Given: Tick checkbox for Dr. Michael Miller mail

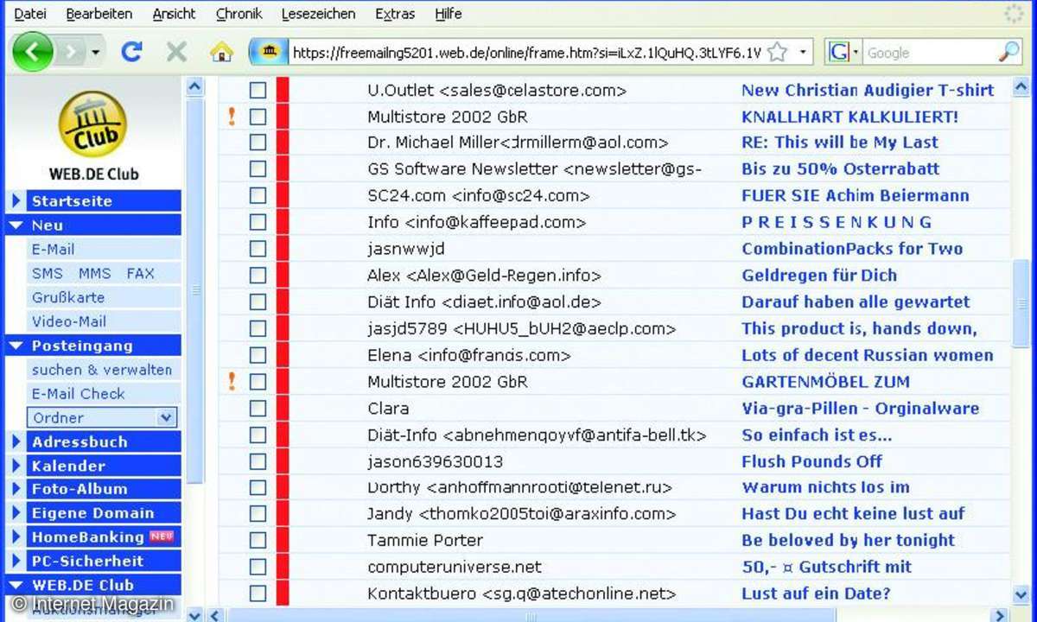Looking at the screenshot, I should click(x=258, y=143).
